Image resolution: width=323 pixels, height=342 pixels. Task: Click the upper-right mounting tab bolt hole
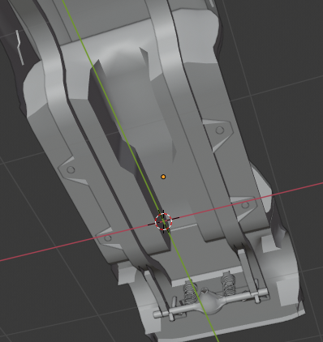click(x=220, y=130)
